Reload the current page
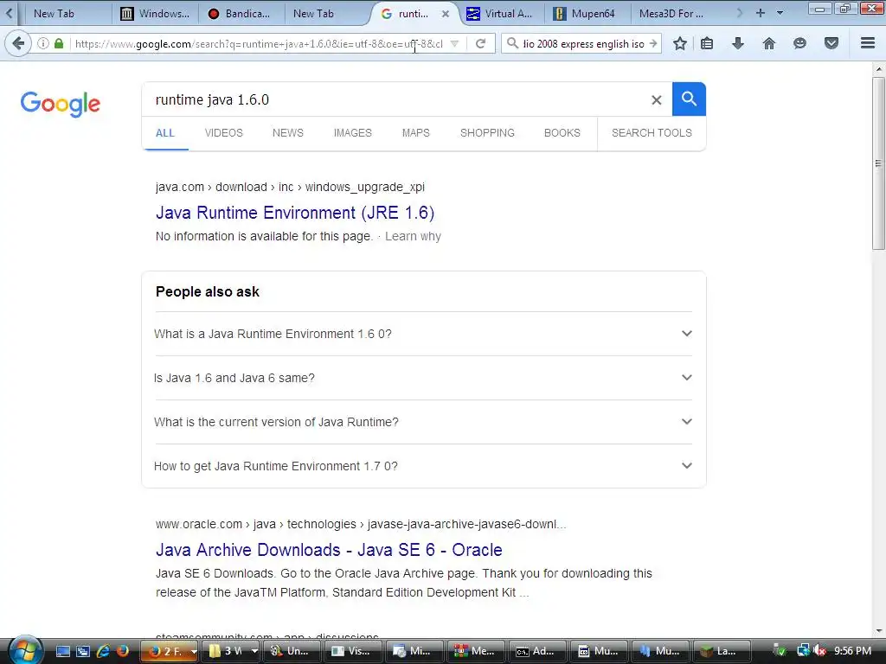This screenshot has height=664, width=886. click(480, 43)
